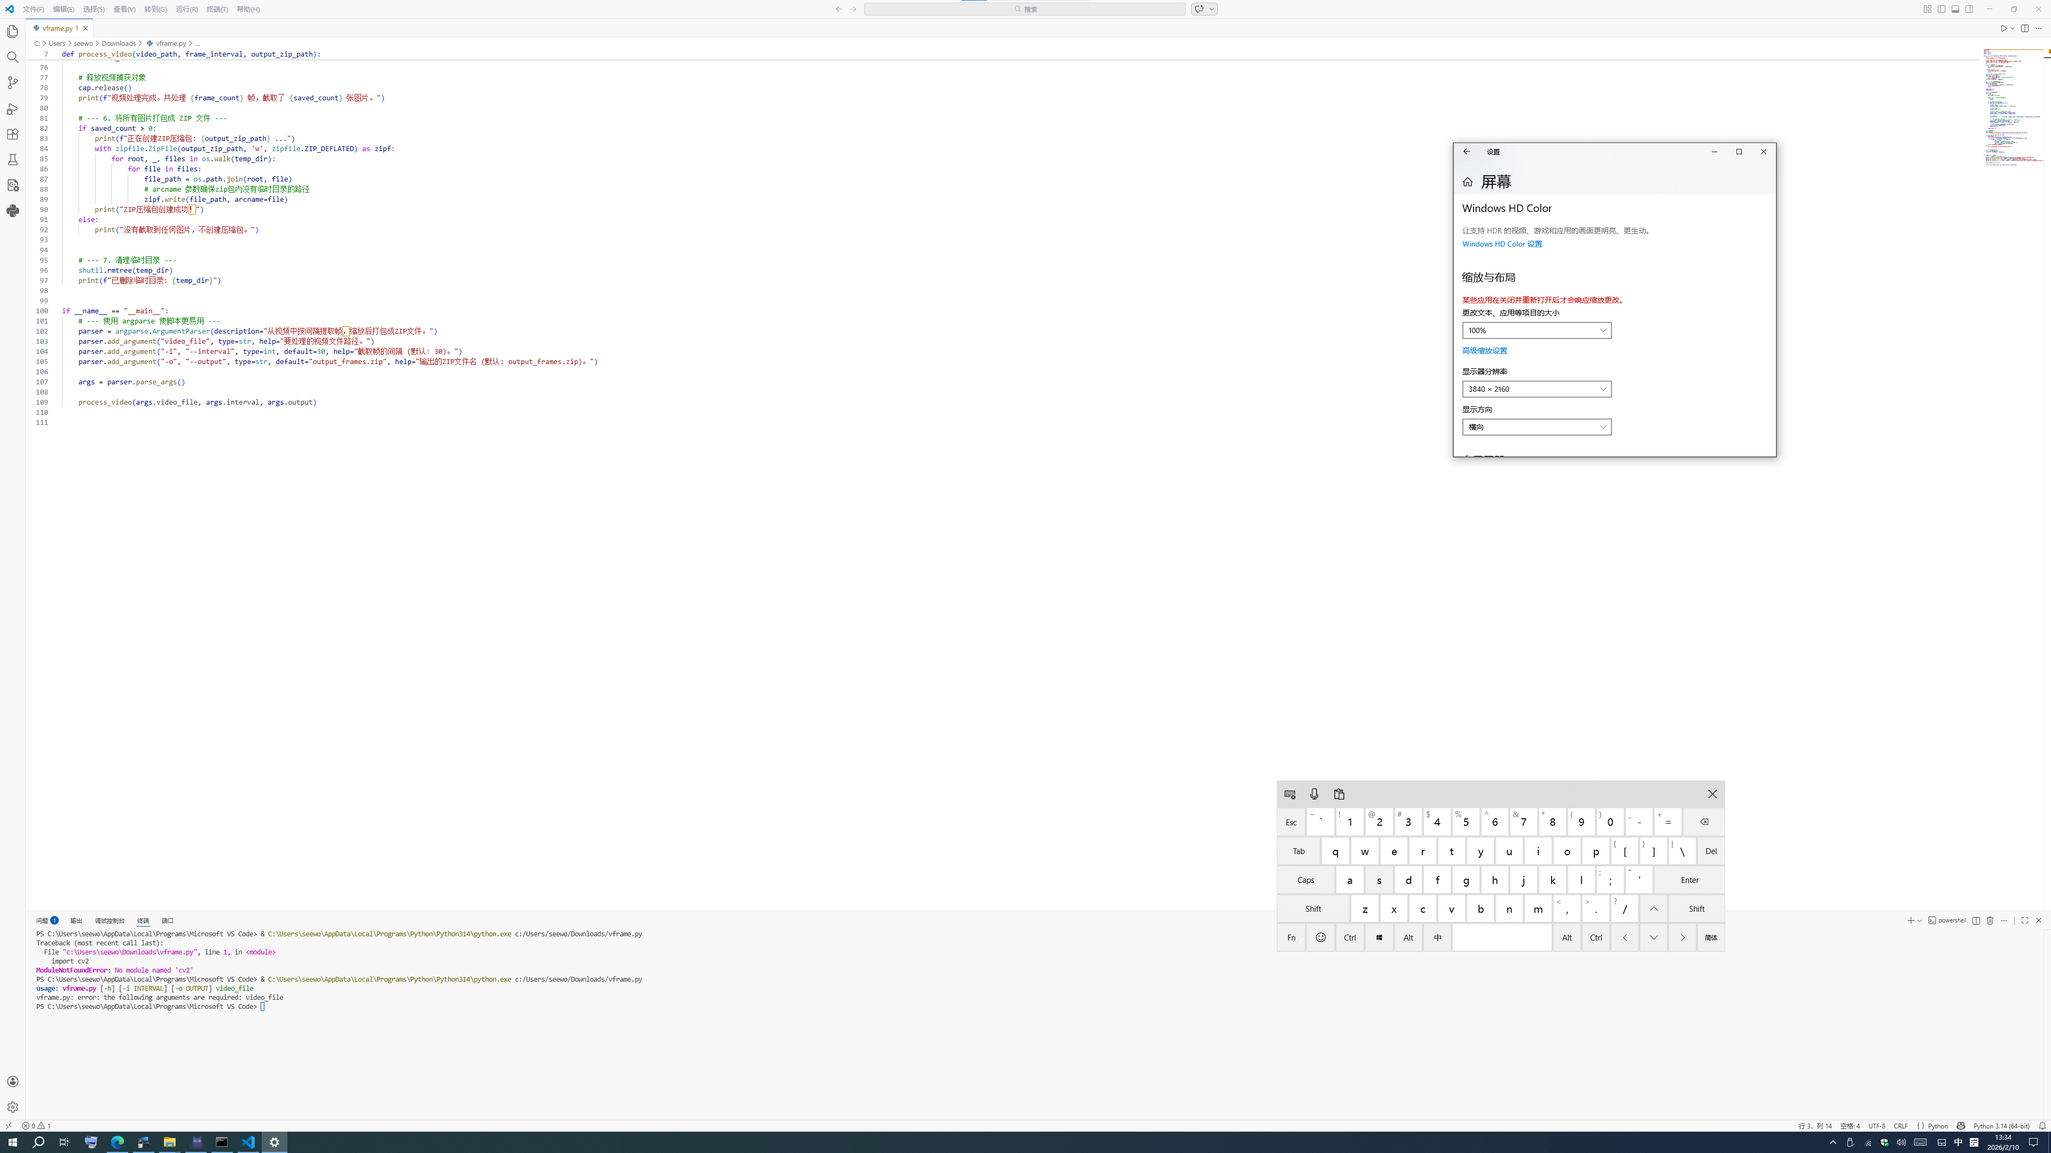Toggle Caps key on touch keyboard
Screen dimensions: 2051x1153
[1306, 880]
